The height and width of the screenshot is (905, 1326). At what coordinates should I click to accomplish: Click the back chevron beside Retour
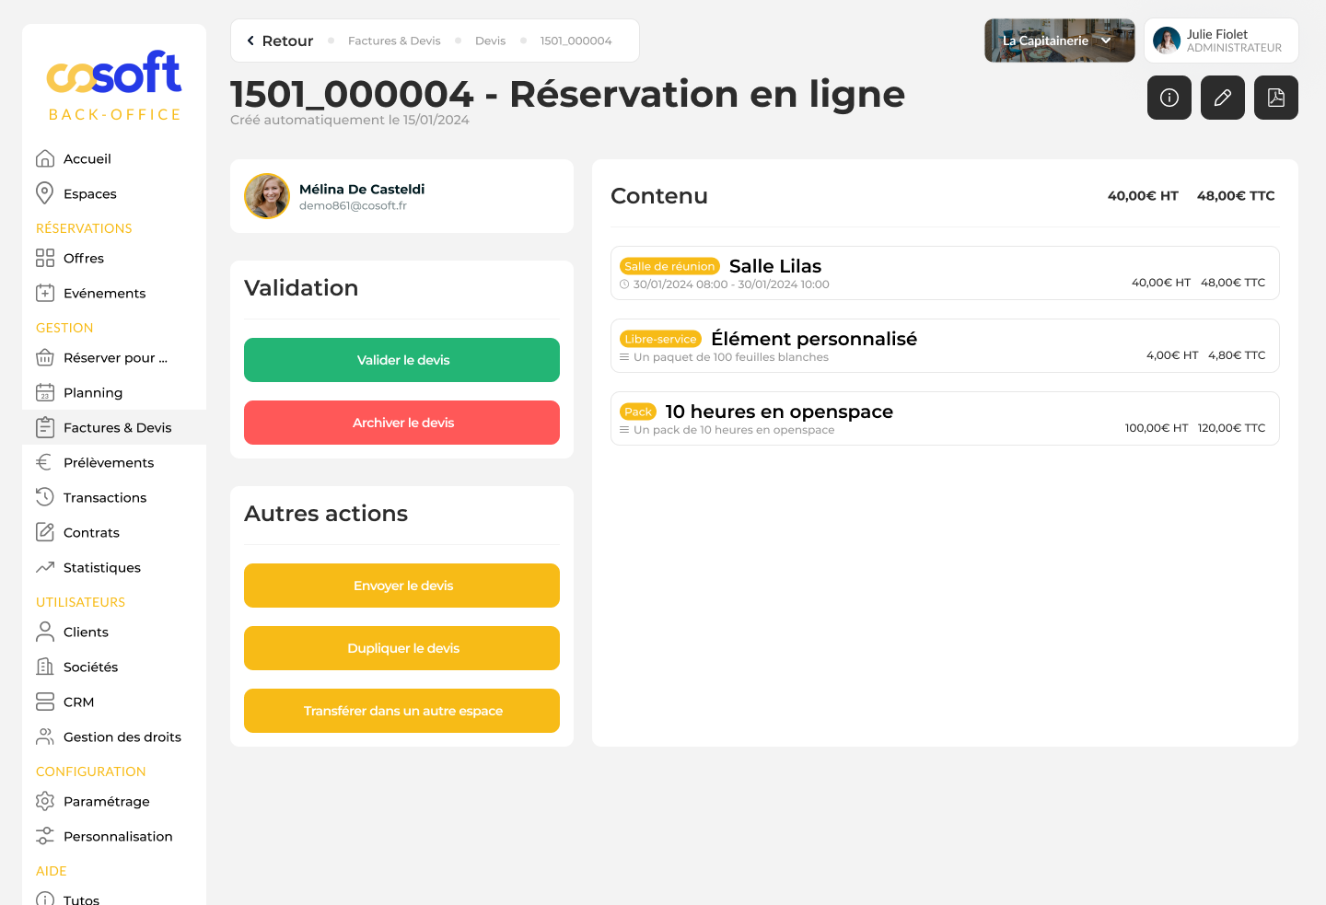pos(250,41)
